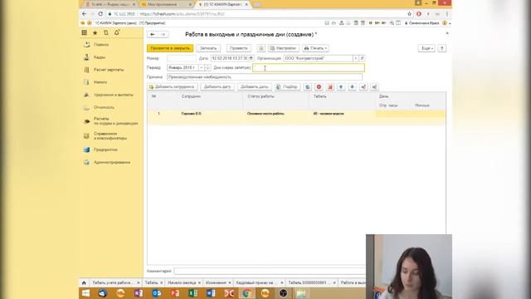Open the Период dropdown arrow
The width and height of the screenshot is (531, 299).
click(201, 68)
